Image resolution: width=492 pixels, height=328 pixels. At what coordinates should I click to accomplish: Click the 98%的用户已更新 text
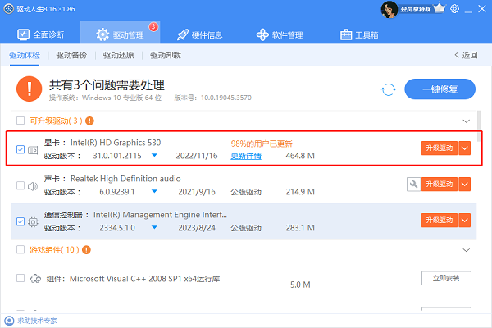262,143
